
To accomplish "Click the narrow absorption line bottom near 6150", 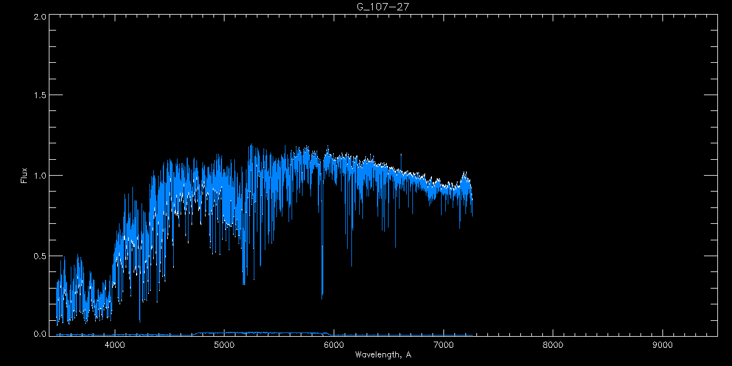I will click(x=351, y=265).
